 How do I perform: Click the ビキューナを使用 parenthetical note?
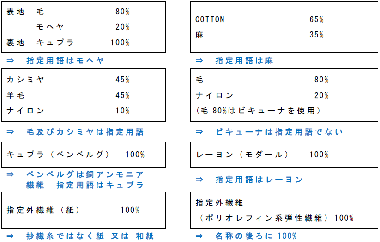point(258,111)
